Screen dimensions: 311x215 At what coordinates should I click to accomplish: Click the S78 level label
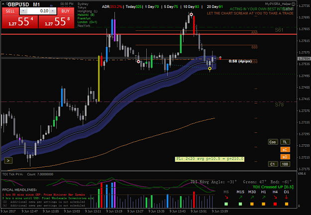coord(279,105)
